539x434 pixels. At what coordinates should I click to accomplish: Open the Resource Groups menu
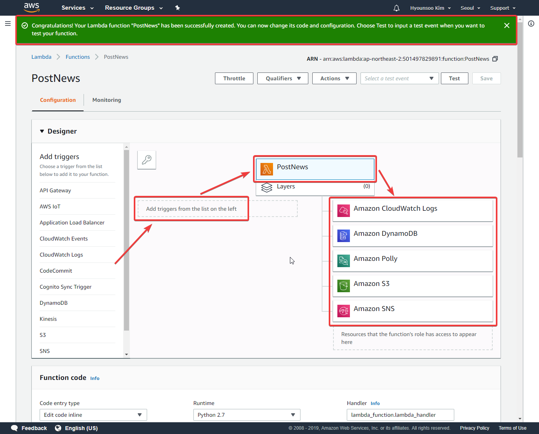(134, 8)
